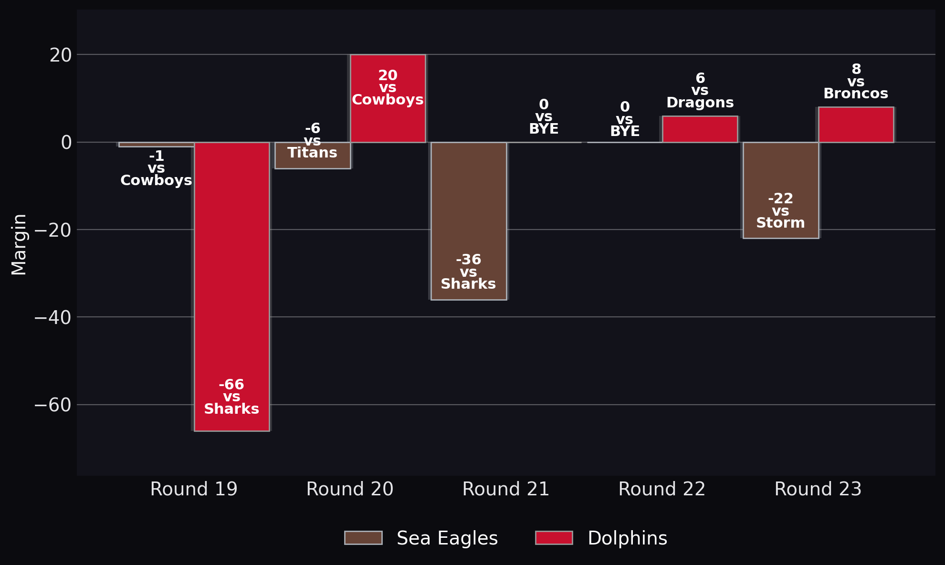Screen dimensions: 945x565
Task: Select the Dolphins legend label
Action: pyautogui.click(x=627, y=538)
